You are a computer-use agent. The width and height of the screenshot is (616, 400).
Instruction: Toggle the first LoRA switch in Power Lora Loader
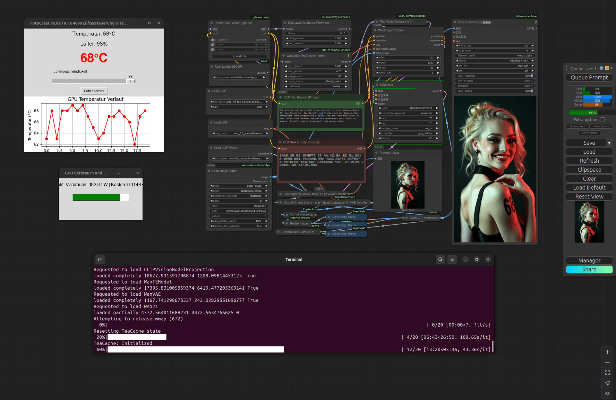click(x=213, y=45)
